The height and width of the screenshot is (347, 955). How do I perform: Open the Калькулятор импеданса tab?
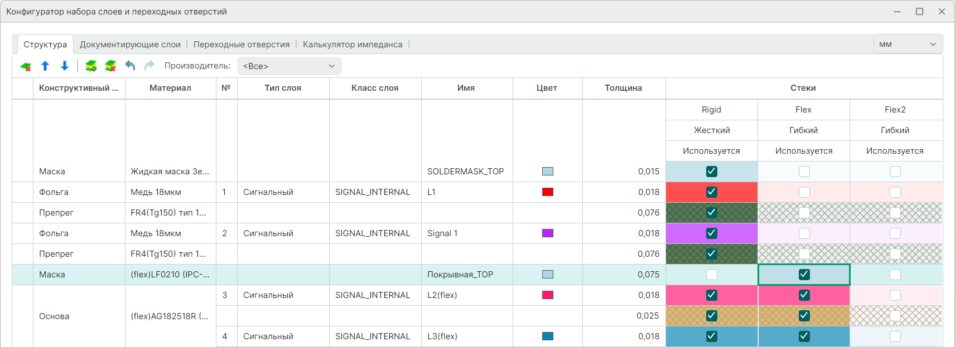pos(353,45)
